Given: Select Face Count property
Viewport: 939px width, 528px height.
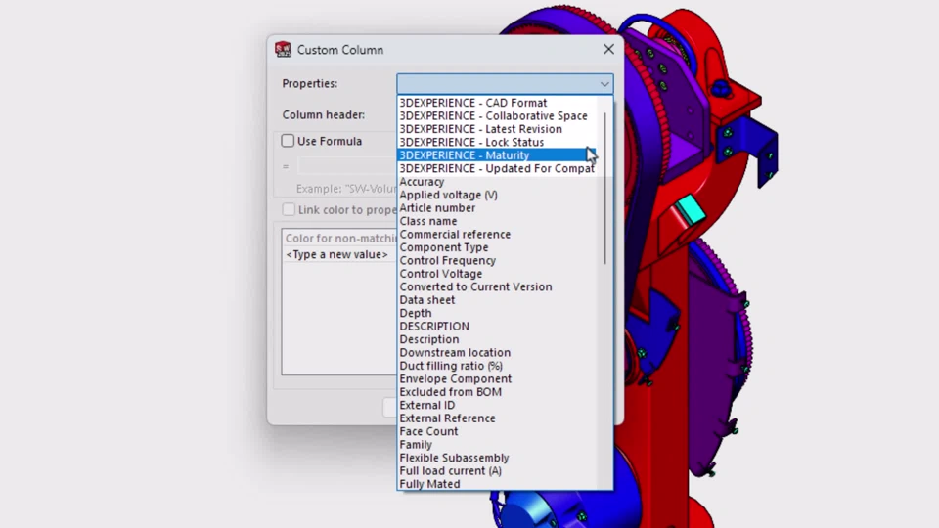Looking at the screenshot, I should pos(497,432).
